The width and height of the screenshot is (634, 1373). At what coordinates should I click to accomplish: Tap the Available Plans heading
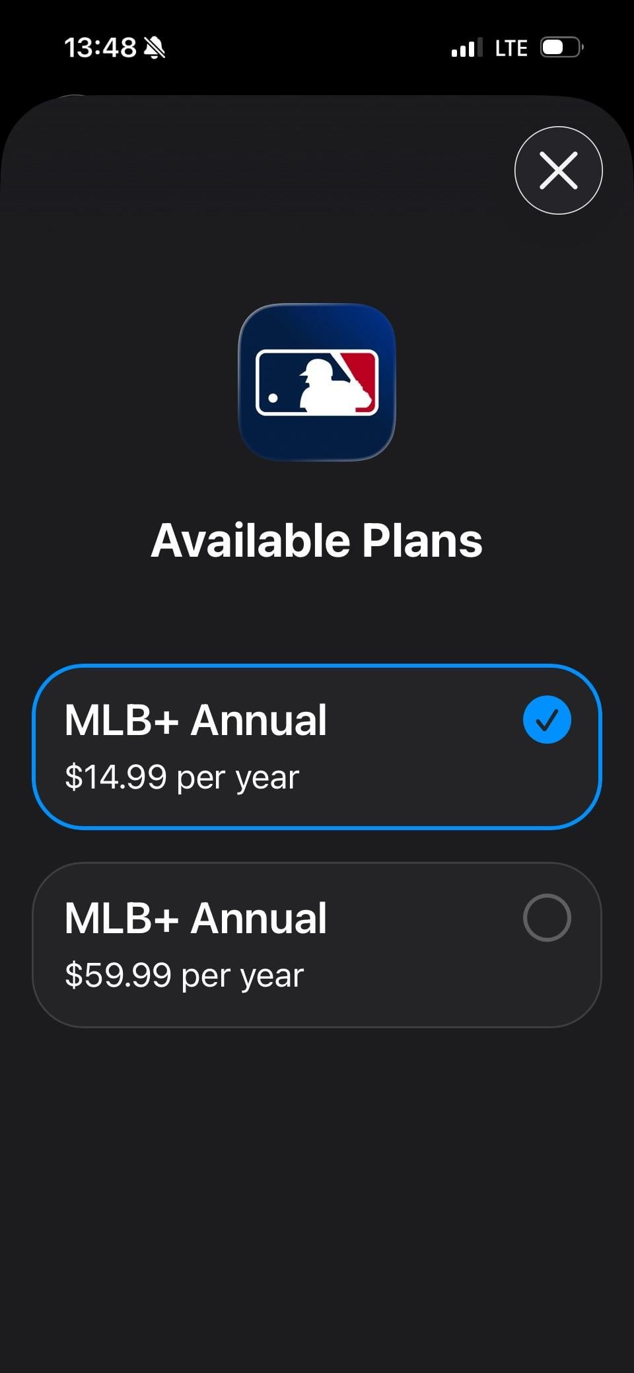click(x=317, y=541)
